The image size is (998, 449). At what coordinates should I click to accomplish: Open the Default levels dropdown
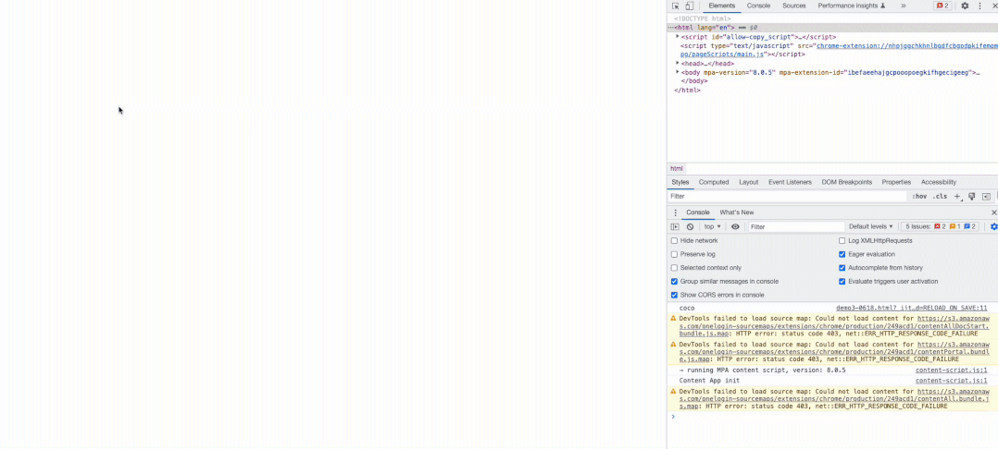[x=870, y=226]
